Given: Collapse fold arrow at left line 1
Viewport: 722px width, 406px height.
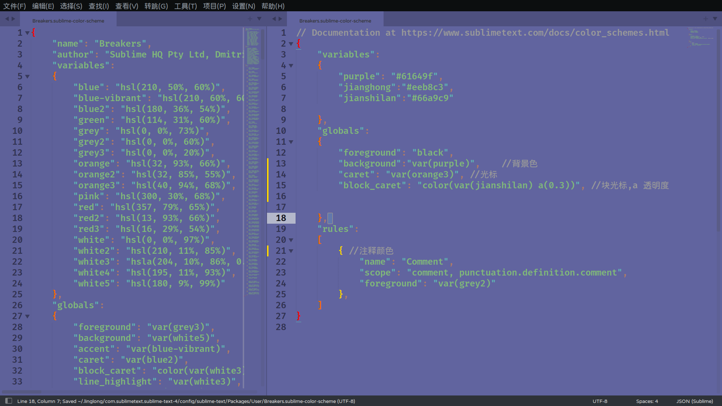Looking at the screenshot, I should 27,33.
